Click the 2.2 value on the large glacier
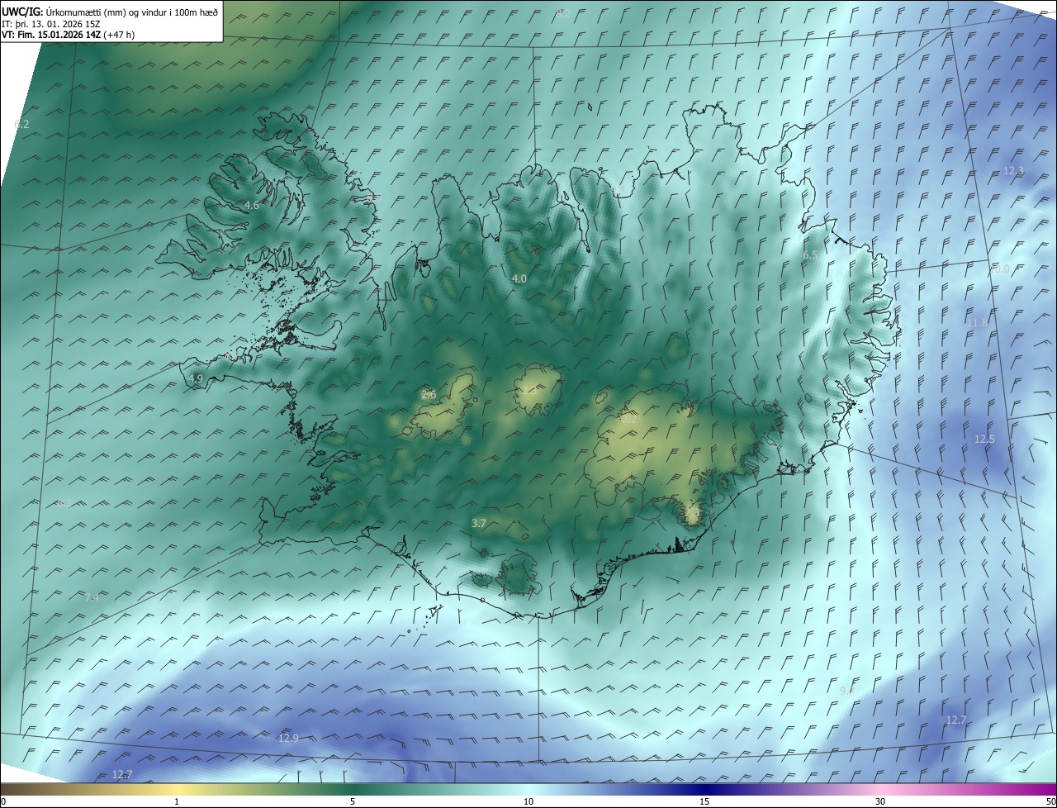 tap(629, 419)
